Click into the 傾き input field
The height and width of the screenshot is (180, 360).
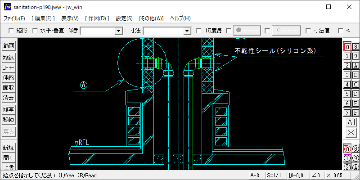coord(98,31)
